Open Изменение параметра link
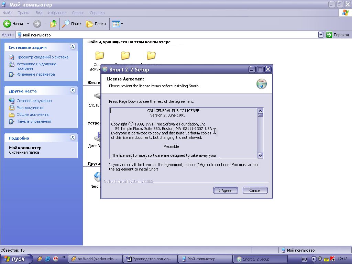352x264 pixels. pos(35,74)
